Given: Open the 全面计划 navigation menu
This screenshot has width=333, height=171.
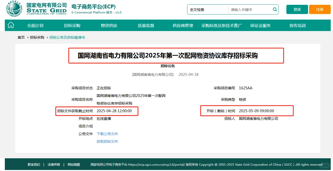Looking at the screenshot, I should 35,25.
